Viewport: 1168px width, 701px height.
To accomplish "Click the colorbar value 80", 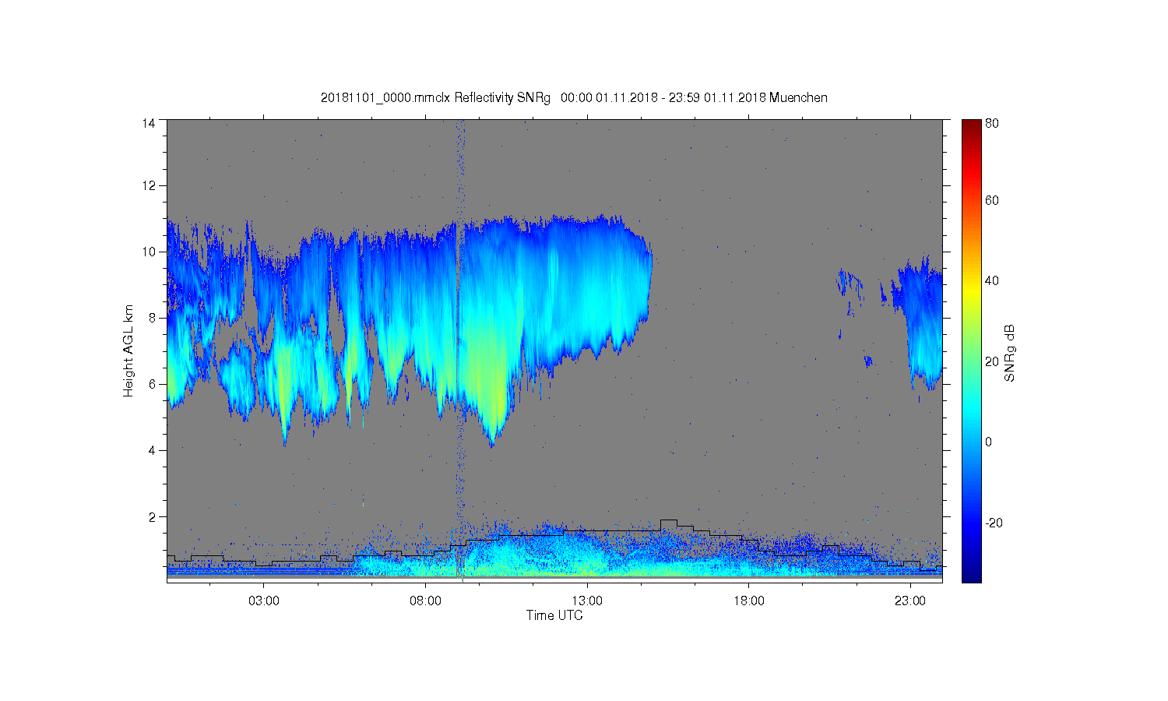I will [992, 123].
